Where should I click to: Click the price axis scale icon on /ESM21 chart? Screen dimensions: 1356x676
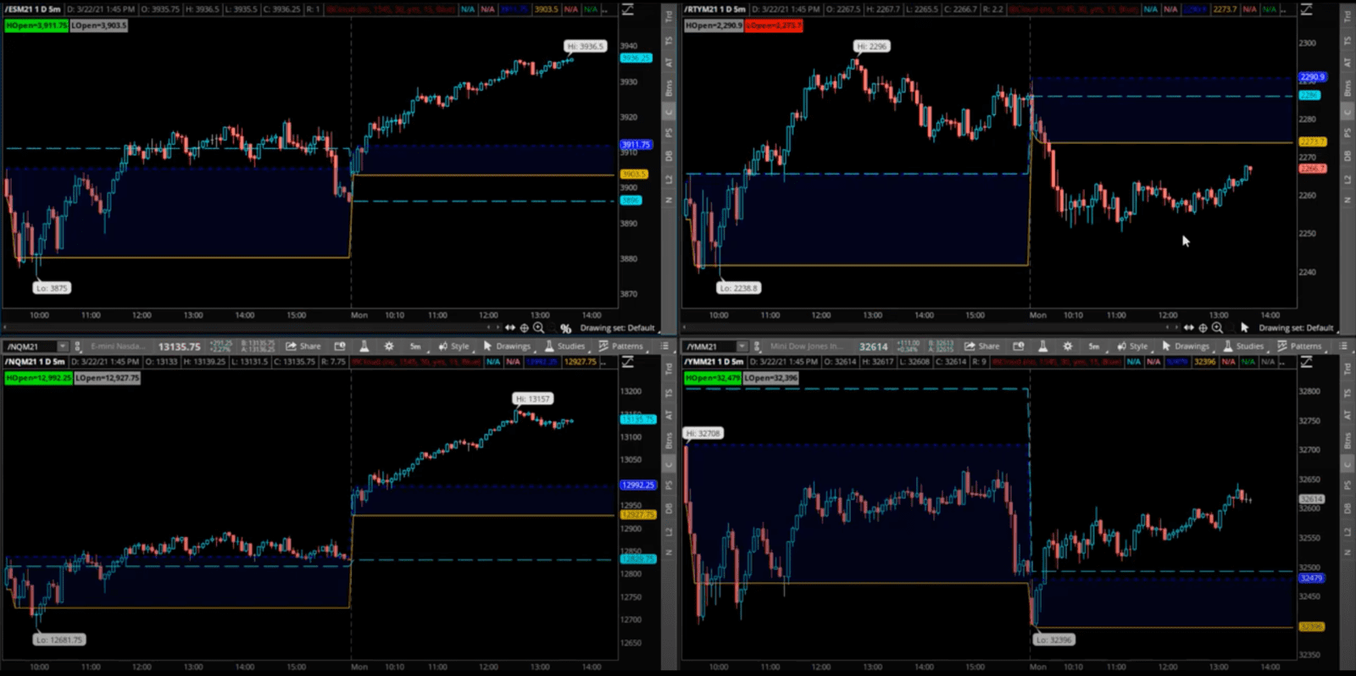[628, 9]
